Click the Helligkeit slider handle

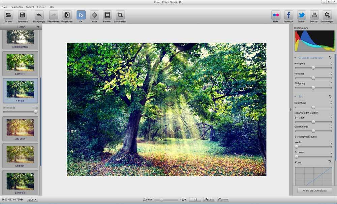click(x=313, y=68)
